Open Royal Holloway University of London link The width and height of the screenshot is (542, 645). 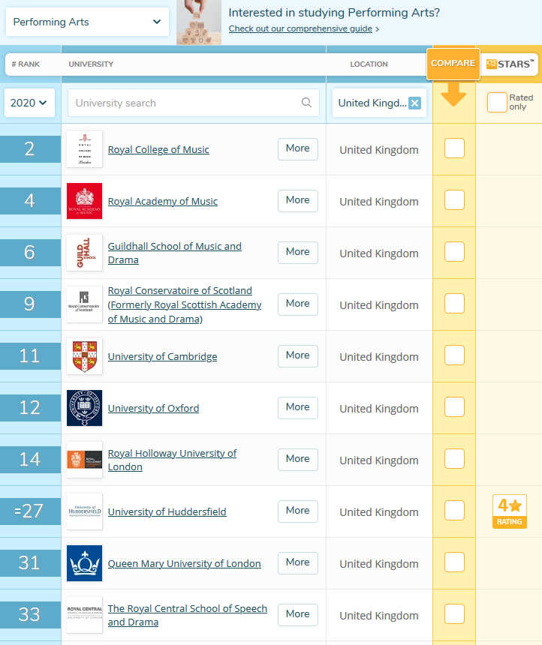172,460
